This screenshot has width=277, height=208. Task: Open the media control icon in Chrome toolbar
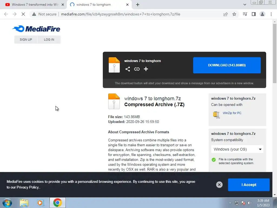(x=245, y=14)
